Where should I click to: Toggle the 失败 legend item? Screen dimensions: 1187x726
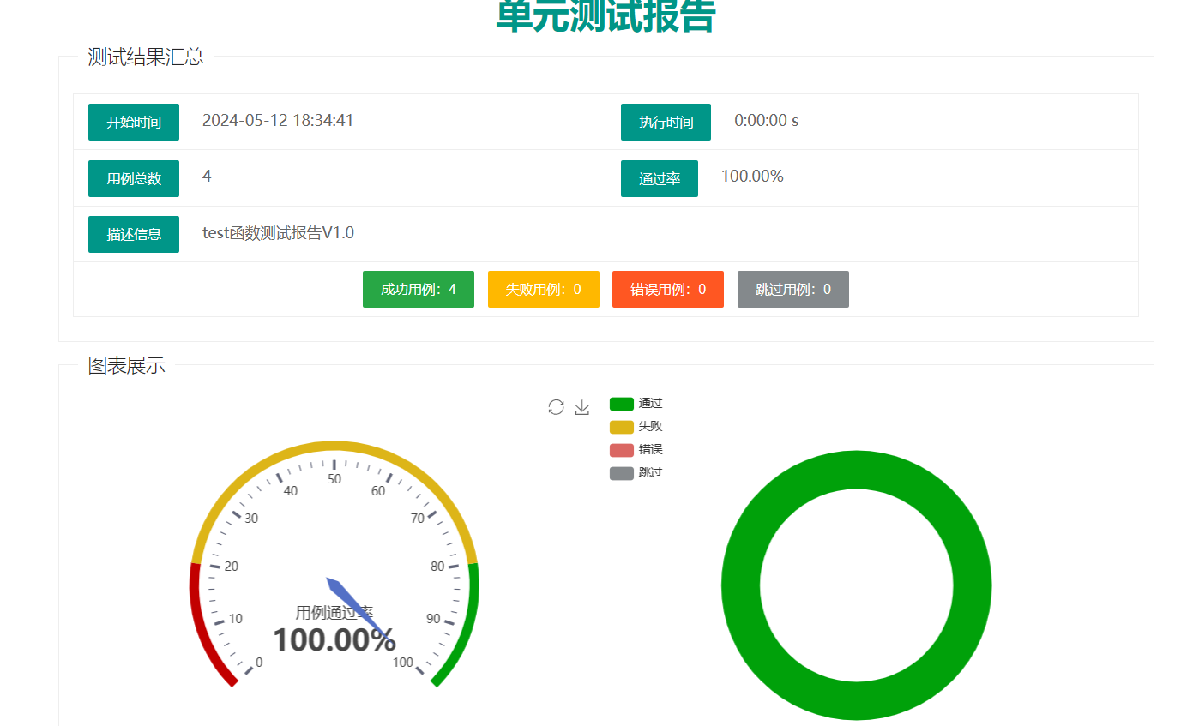tap(636, 427)
